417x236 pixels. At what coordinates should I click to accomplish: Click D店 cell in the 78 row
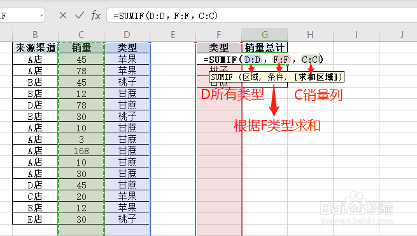pos(35,105)
